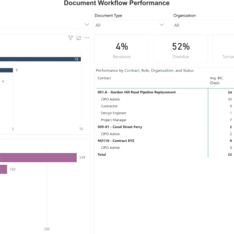Image resolution: width=234 pixels, height=234 pixels.
Task: Click the Total Avg. BIC value 32
Action: point(230,154)
